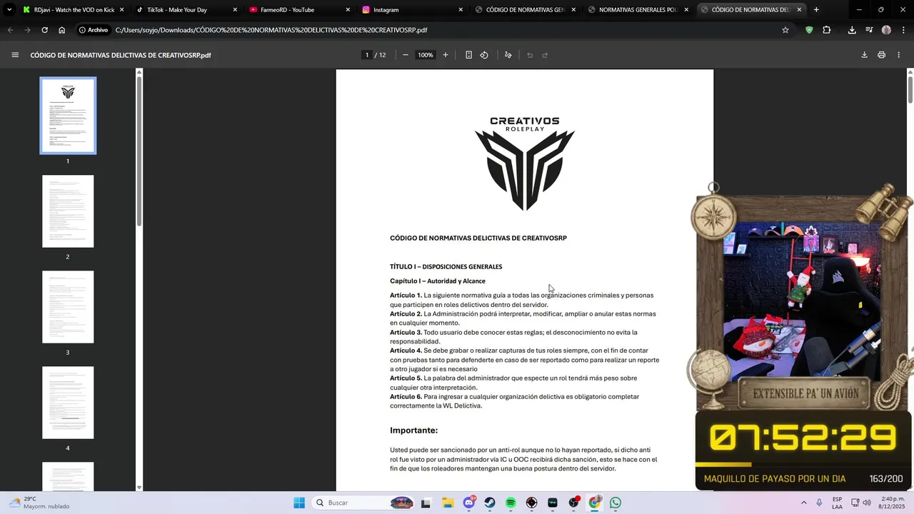Click the 100% zoom level field
The height and width of the screenshot is (514, 914).
coord(426,55)
